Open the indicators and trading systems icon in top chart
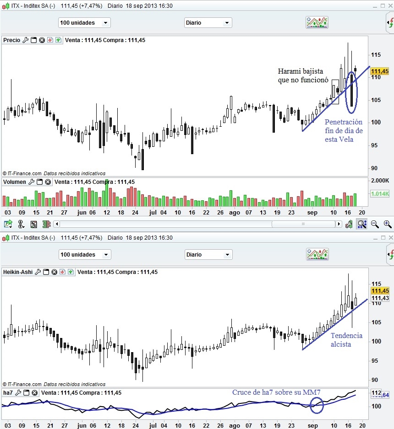This screenshot has height=429, width=394. [317, 22]
